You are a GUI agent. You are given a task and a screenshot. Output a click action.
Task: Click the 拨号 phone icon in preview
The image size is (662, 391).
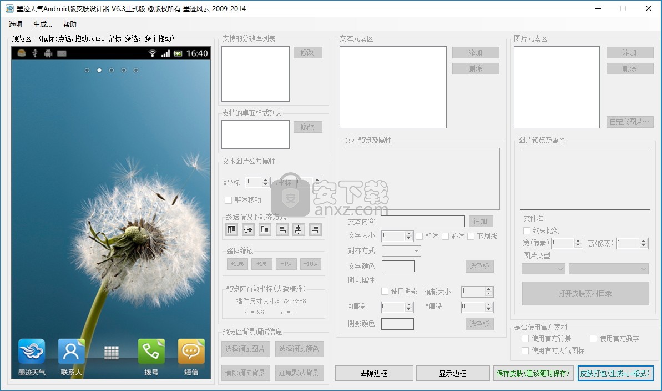pyautogui.click(x=151, y=352)
